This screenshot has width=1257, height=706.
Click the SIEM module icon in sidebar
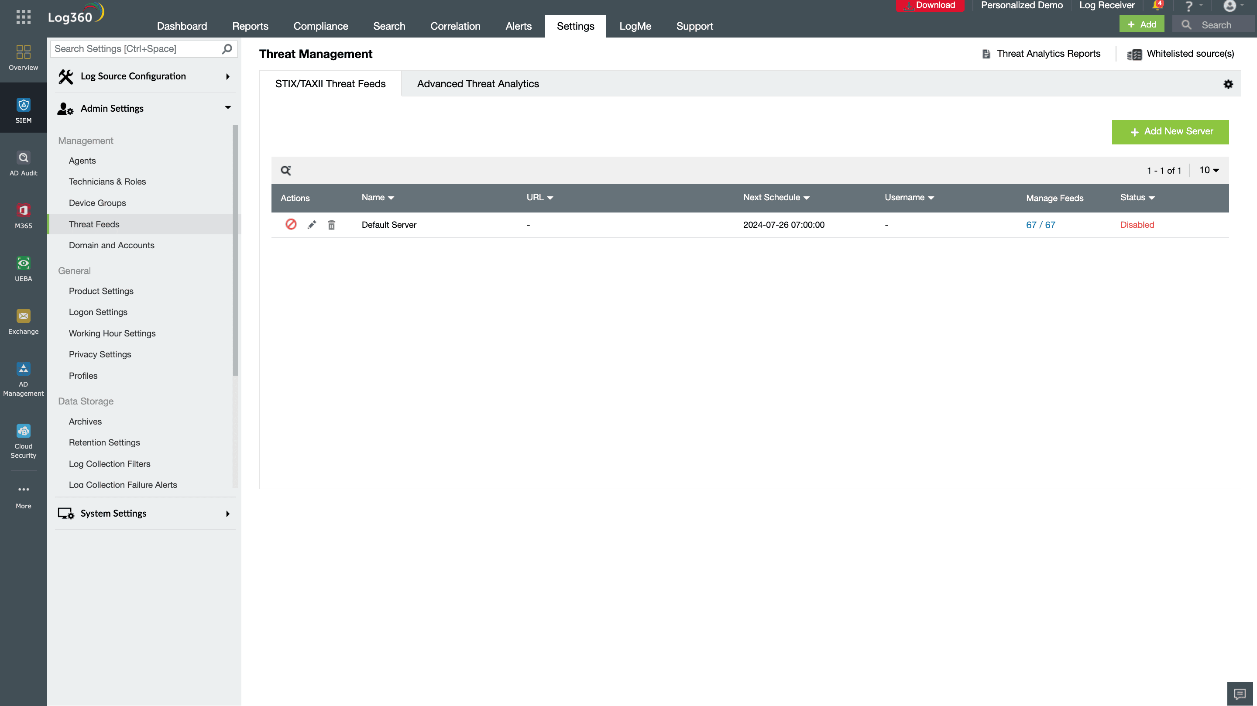23,104
